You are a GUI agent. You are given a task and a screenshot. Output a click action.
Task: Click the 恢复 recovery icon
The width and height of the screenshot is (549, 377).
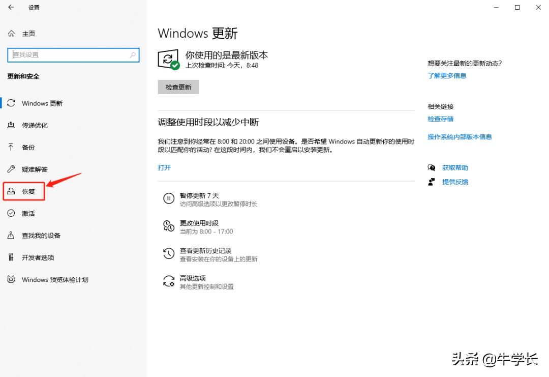tap(11, 191)
